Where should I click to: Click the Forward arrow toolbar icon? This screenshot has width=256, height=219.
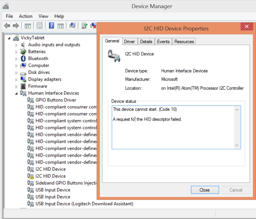(x=16, y=26)
